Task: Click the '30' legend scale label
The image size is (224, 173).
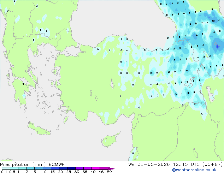Action: click(x=77, y=172)
